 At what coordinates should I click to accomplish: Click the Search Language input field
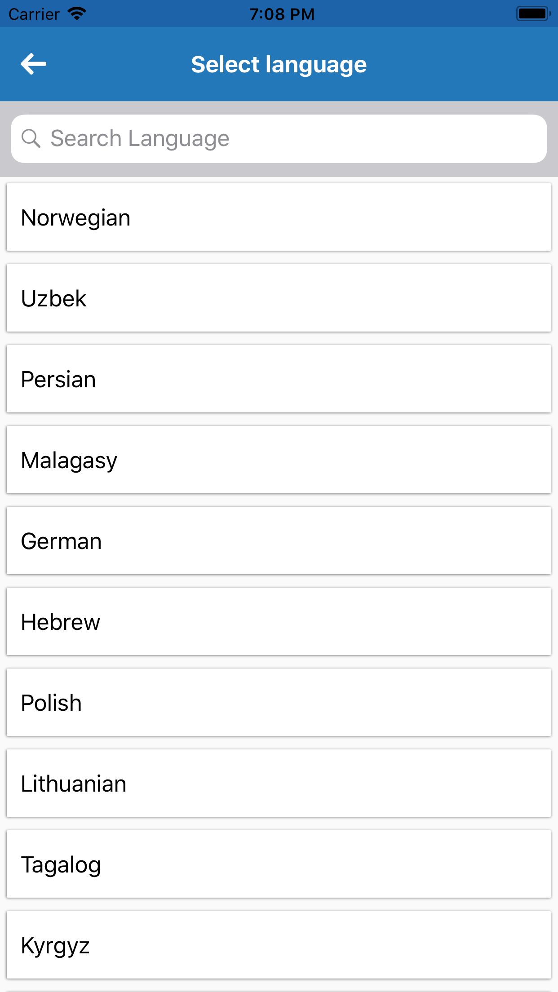click(288, 138)
